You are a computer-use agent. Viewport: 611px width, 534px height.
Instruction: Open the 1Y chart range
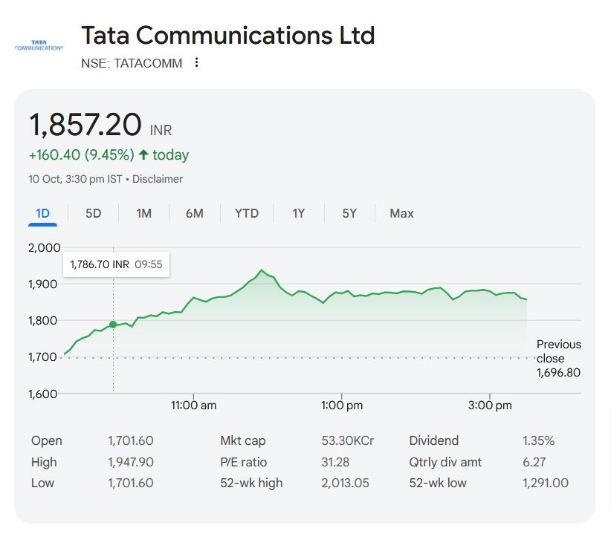tap(298, 213)
